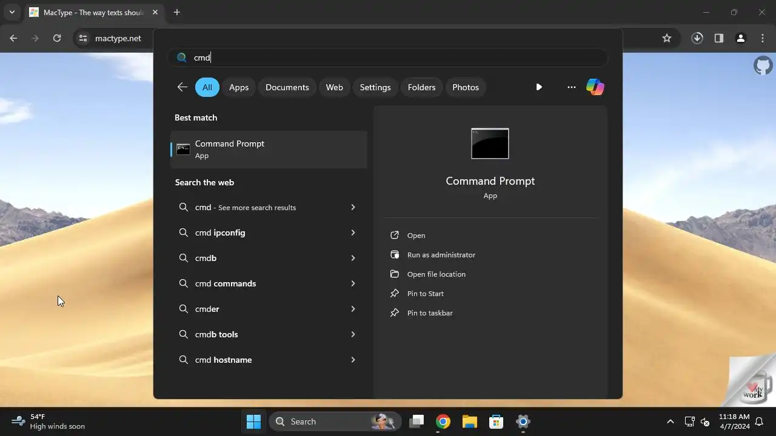Go back in Chrome browser

13,38
